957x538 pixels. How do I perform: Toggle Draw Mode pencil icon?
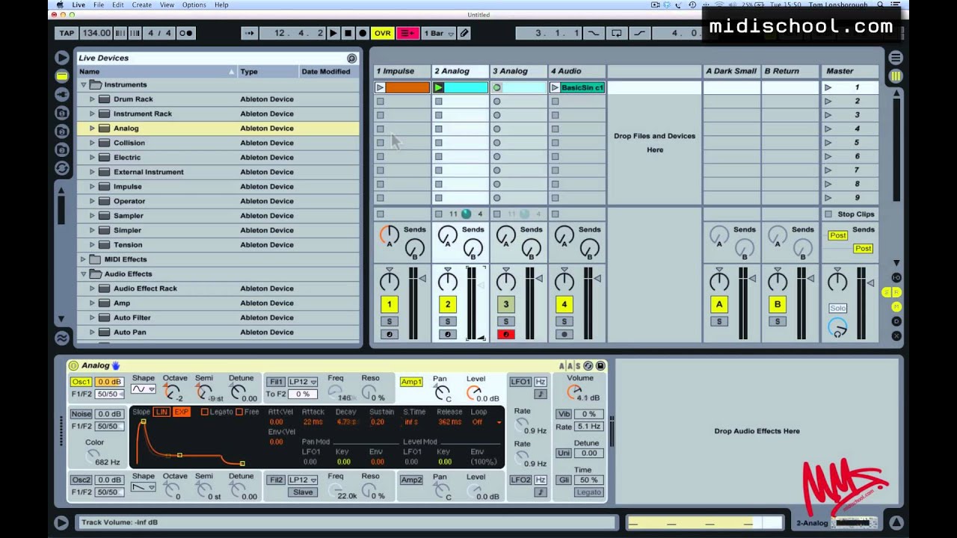(x=464, y=33)
